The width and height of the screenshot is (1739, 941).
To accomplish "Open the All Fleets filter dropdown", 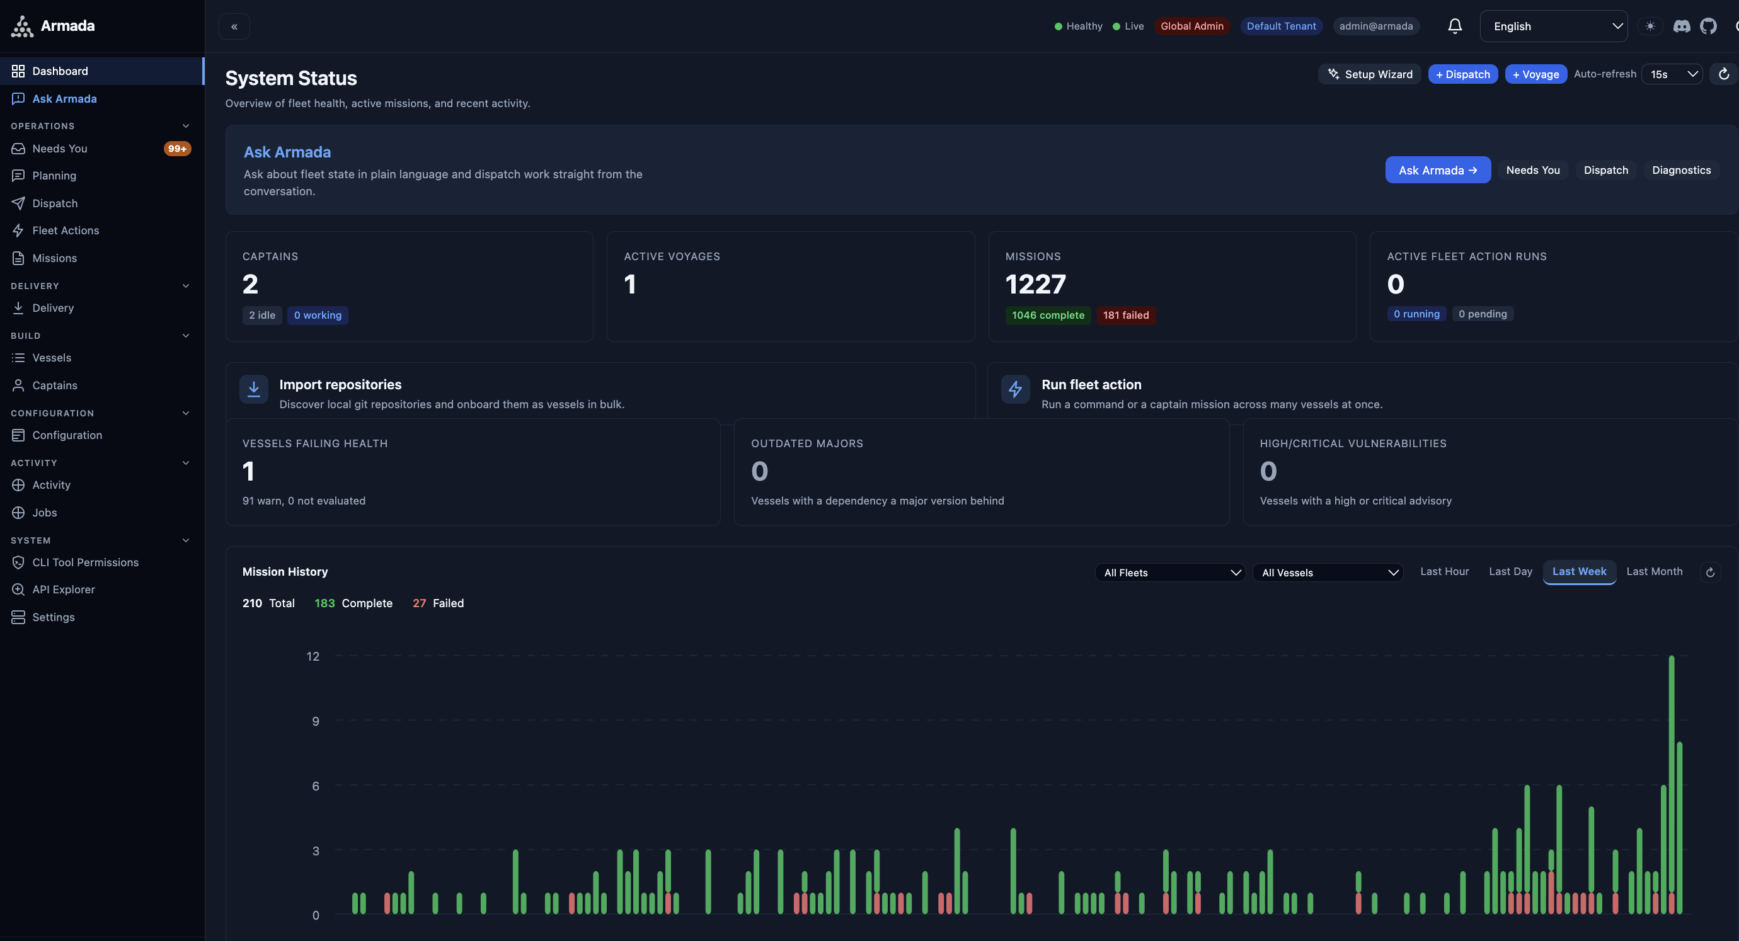I will [1170, 573].
